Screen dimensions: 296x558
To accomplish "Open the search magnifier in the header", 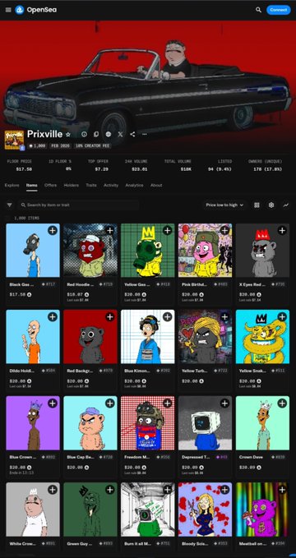I will [259, 10].
